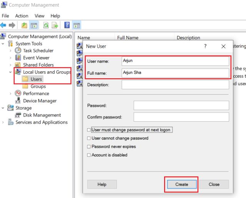Enable User must change password at next logon
246x198 pixels.
(x=89, y=130)
